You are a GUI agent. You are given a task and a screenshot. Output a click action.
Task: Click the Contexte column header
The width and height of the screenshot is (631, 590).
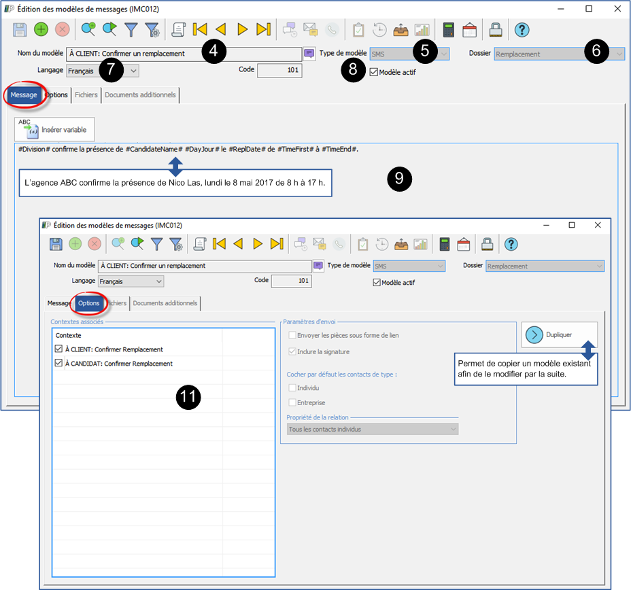click(137, 335)
